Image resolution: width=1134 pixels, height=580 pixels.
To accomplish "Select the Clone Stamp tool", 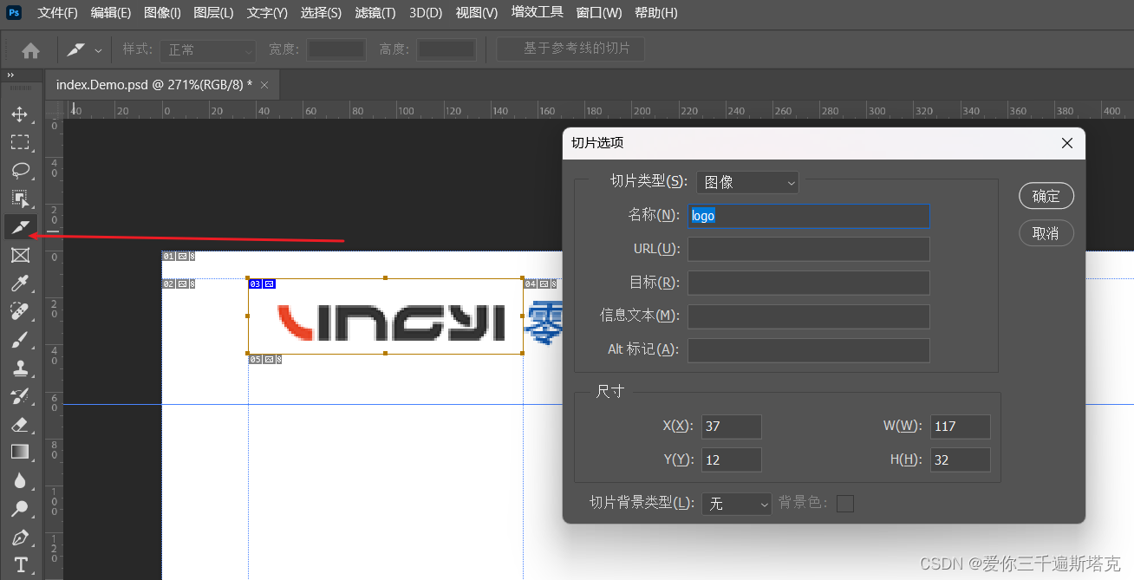I will pos(20,368).
